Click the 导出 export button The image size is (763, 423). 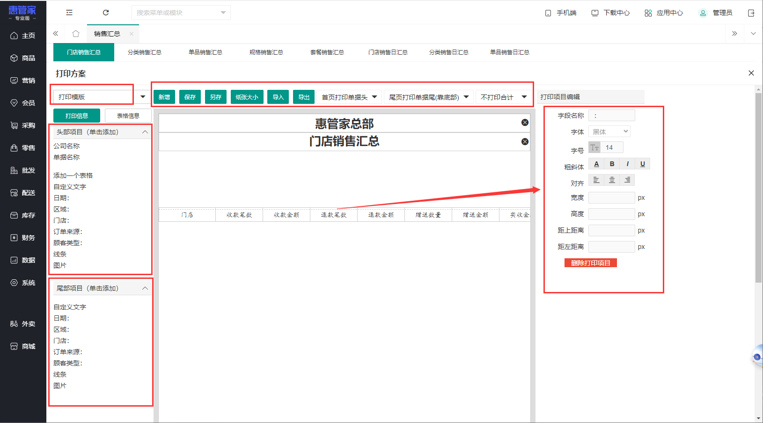304,97
